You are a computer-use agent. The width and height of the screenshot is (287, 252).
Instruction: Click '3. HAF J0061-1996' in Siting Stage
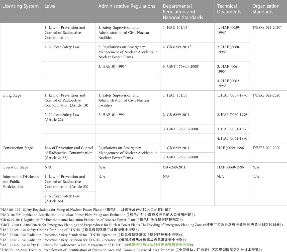232,129
